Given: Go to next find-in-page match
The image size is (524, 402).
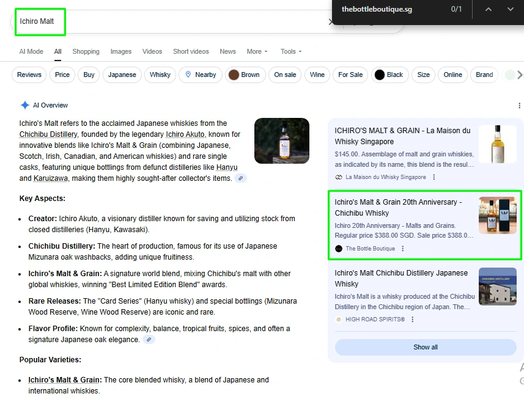Looking at the screenshot, I should (510, 9).
